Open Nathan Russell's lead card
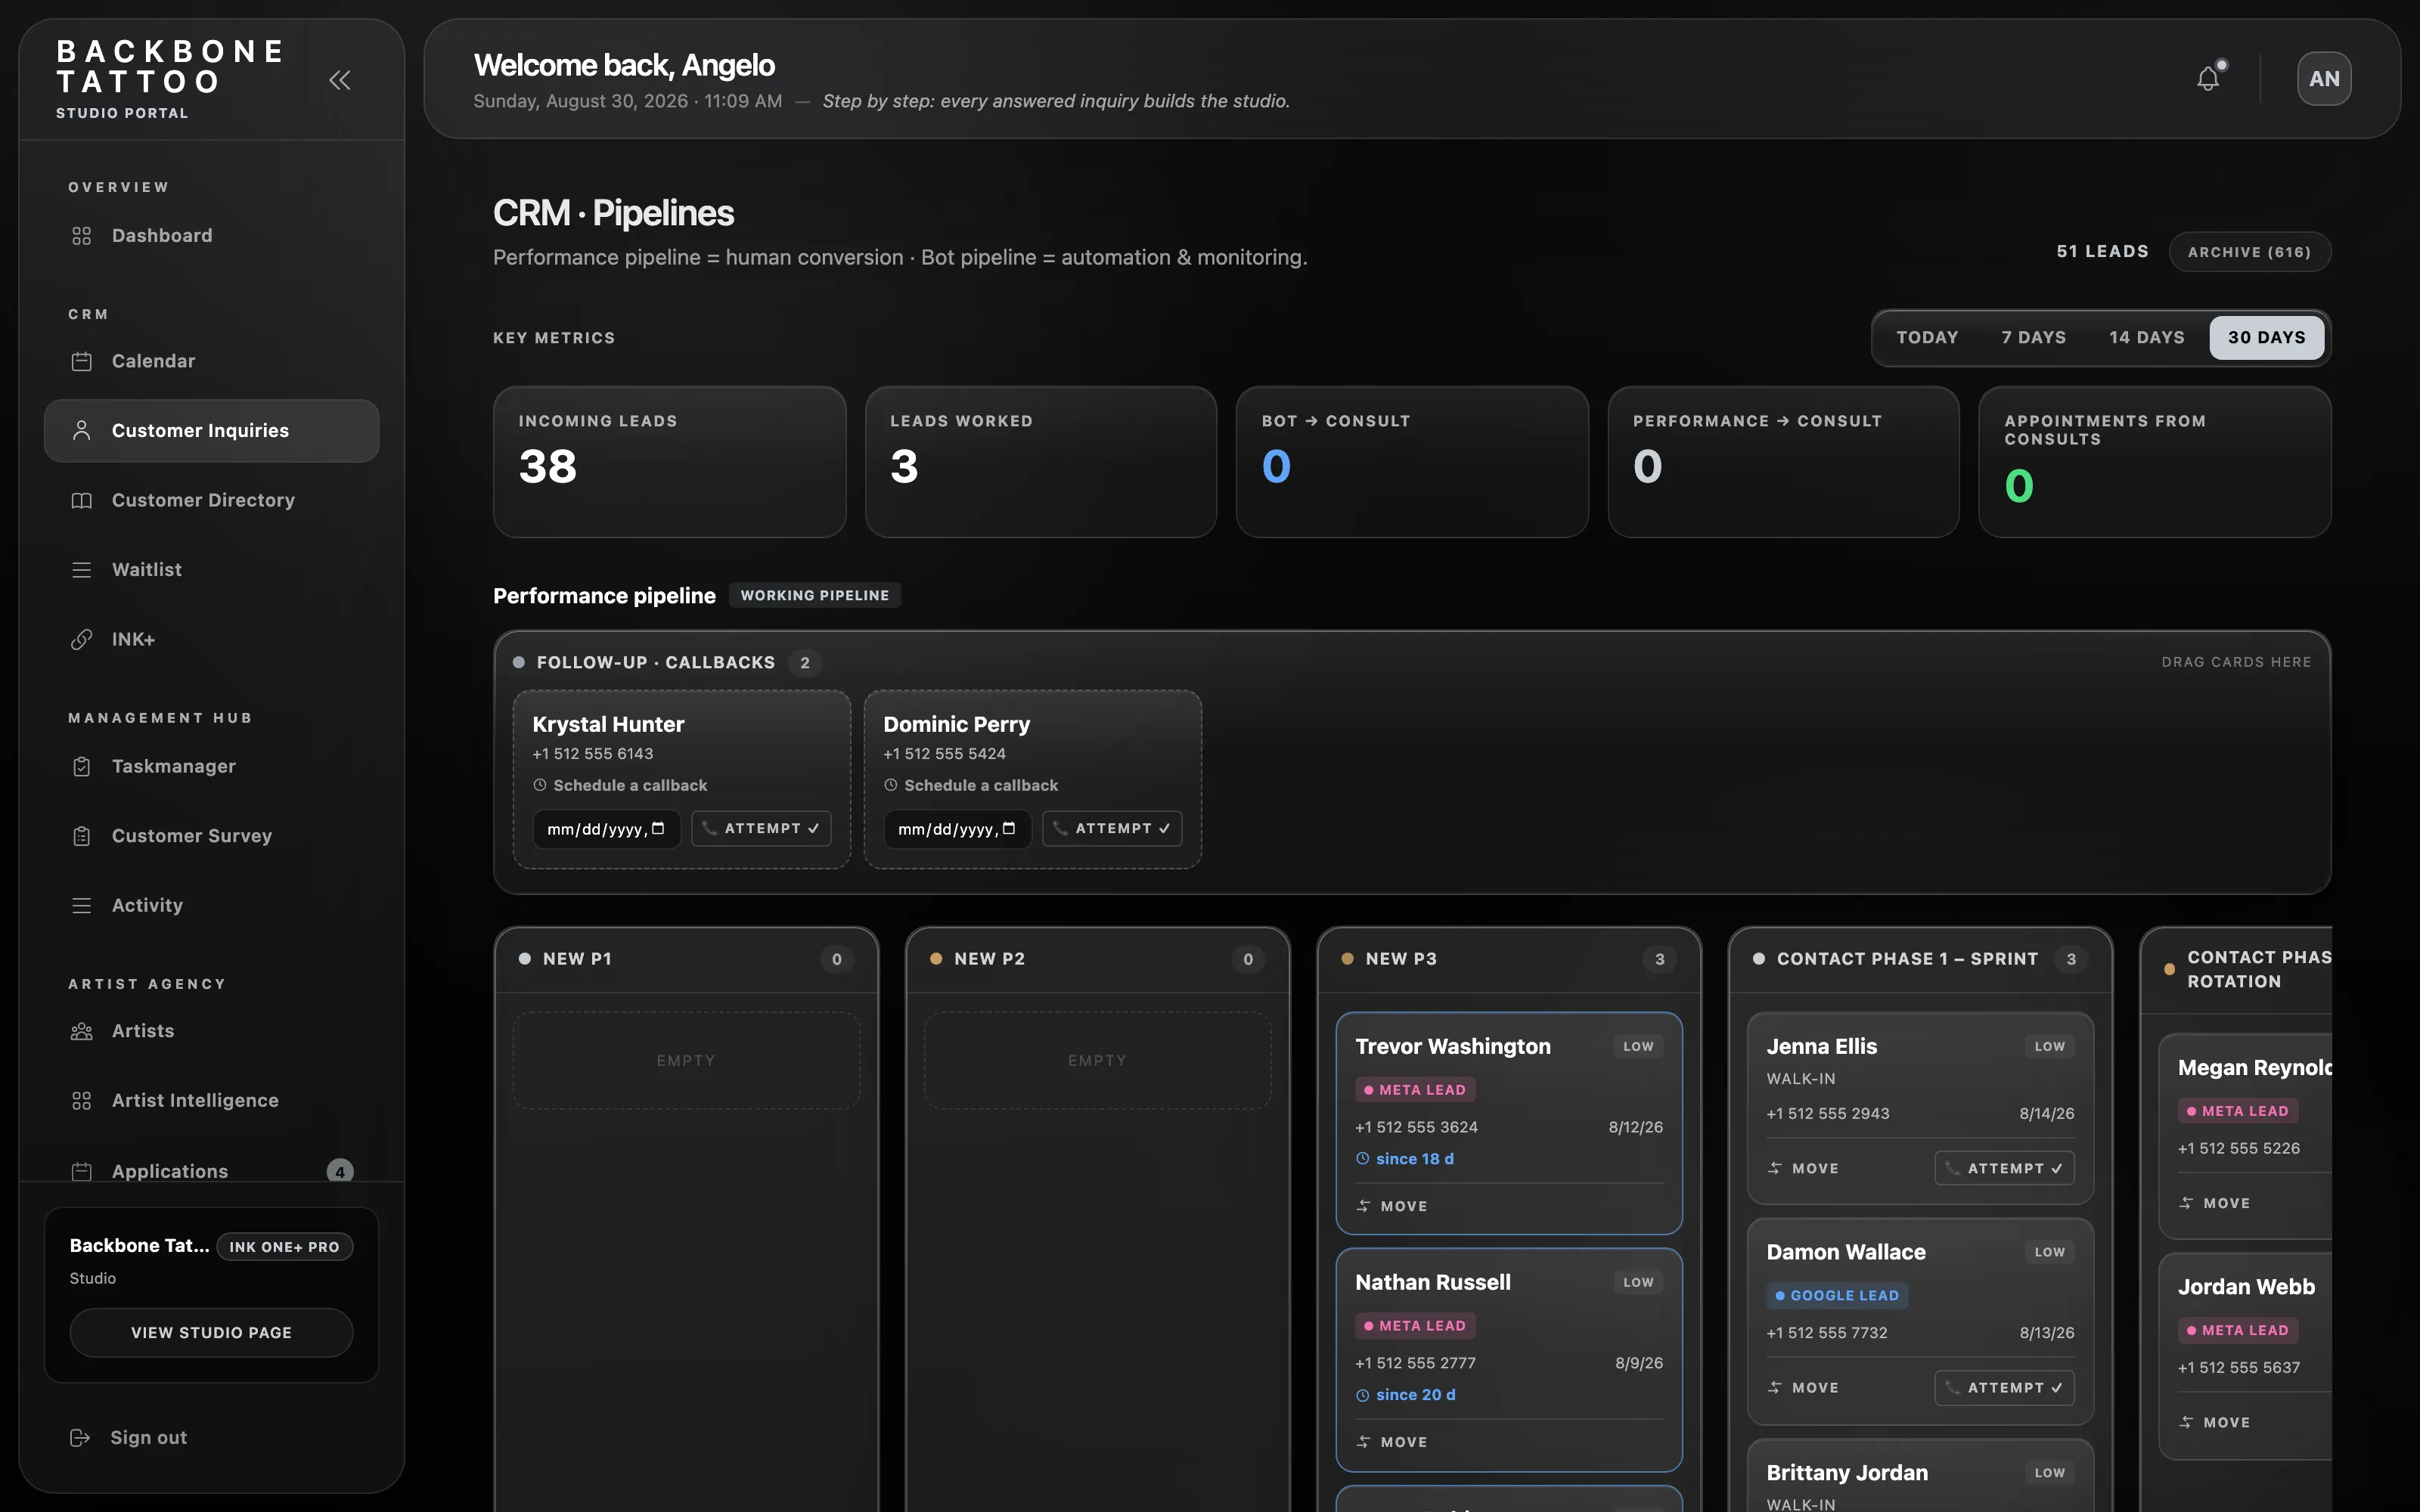Image resolution: width=2420 pixels, height=1512 pixels. 1509,1360
